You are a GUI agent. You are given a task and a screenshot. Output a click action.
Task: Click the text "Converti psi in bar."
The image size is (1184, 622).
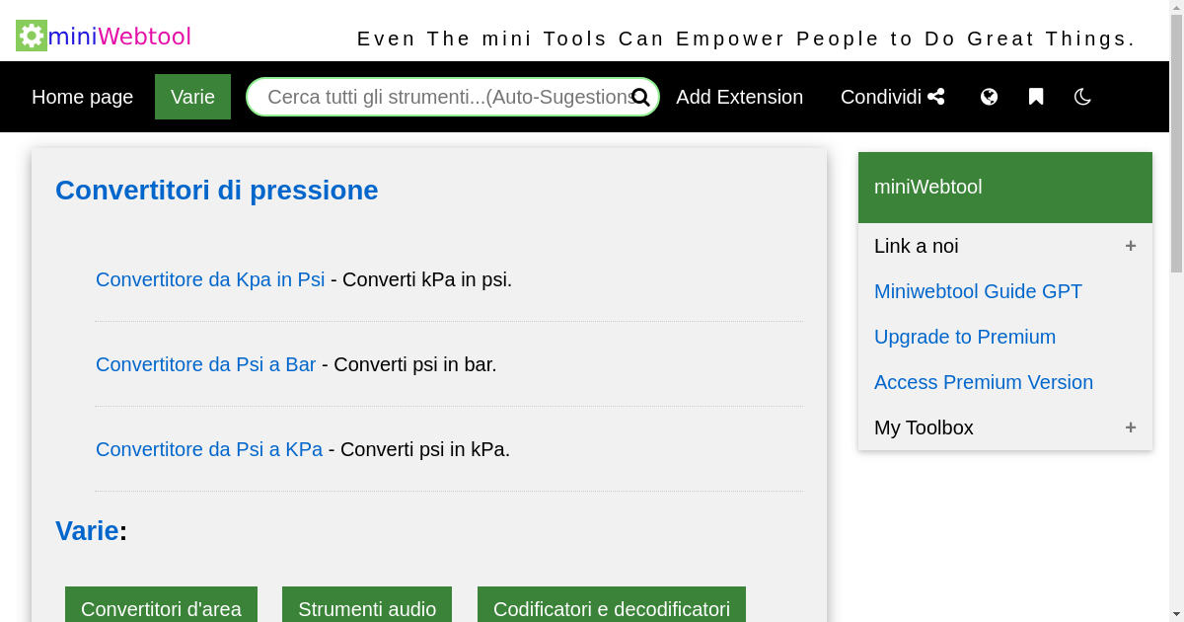click(415, 364)
